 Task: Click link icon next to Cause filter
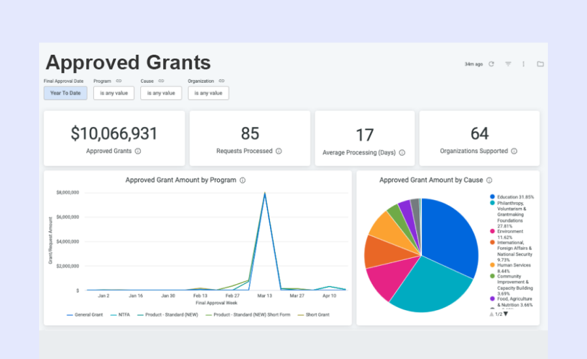click(x=161, y=81)
